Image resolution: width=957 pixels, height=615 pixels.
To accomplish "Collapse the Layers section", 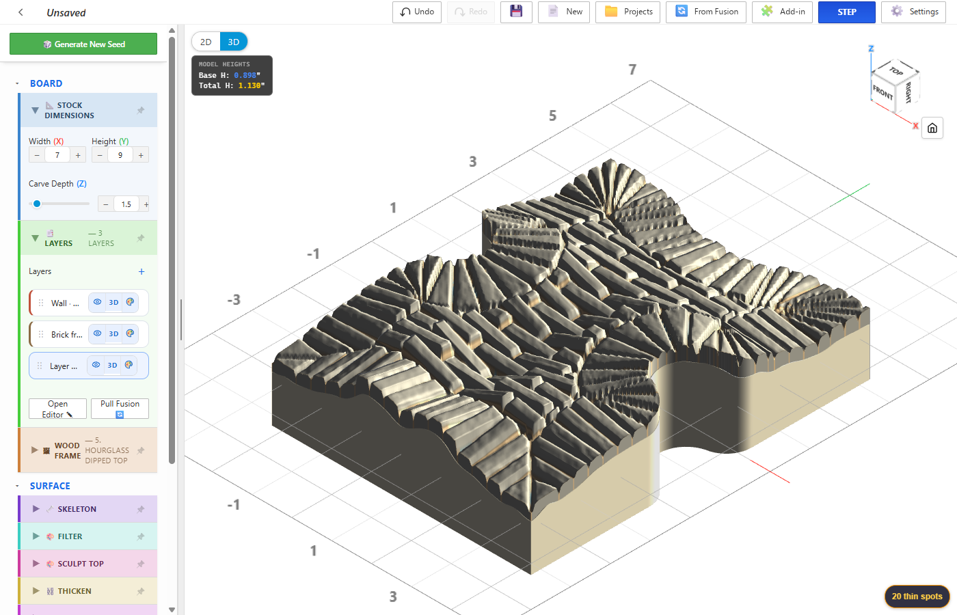I will tap(35, 238).
